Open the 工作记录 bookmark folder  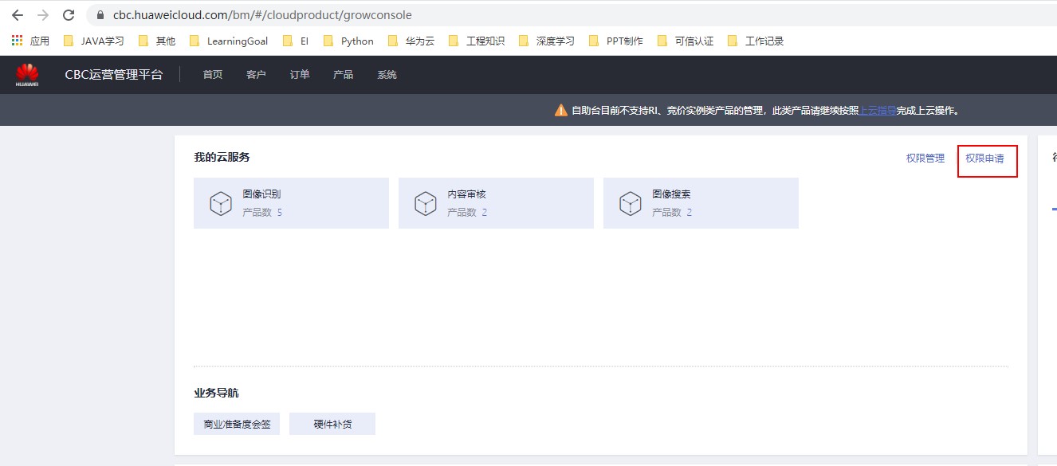click(756, 41)
